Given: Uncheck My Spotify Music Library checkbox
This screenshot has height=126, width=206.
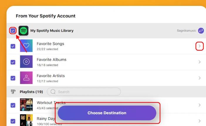Looking at the screenshot, I should pos(13,30).
